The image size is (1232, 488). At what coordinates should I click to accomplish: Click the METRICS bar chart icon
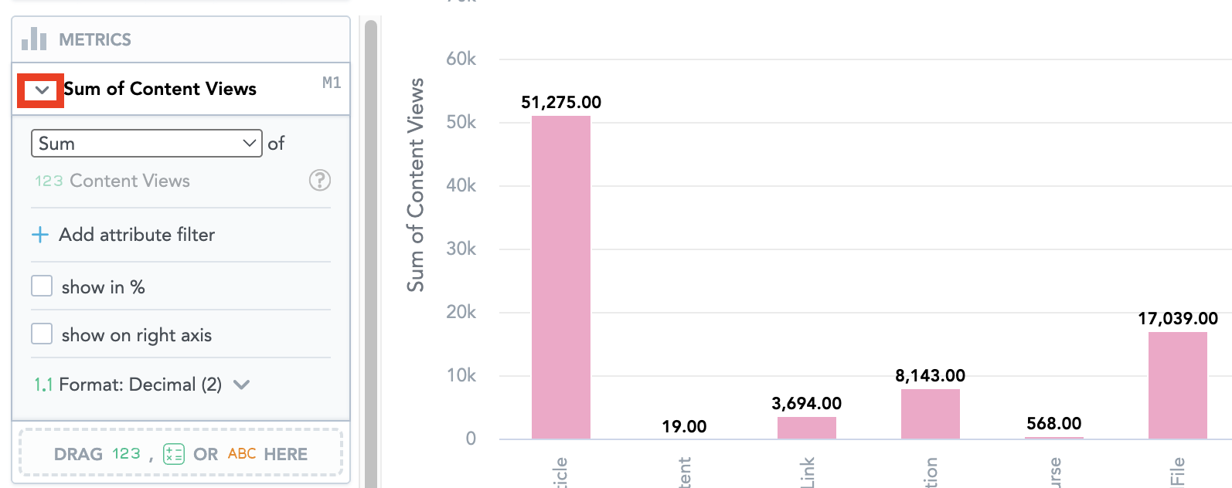34,39
